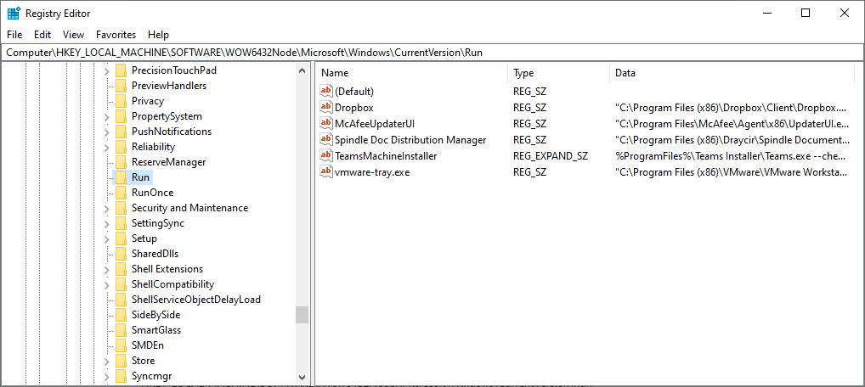Open the Favorites menu

116,35
